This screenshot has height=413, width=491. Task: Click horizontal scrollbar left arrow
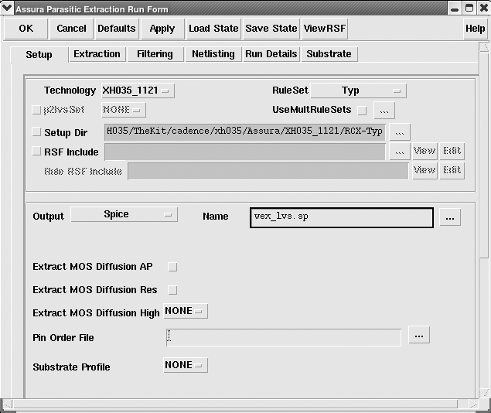pyautogui.click(x=8, y=404)
